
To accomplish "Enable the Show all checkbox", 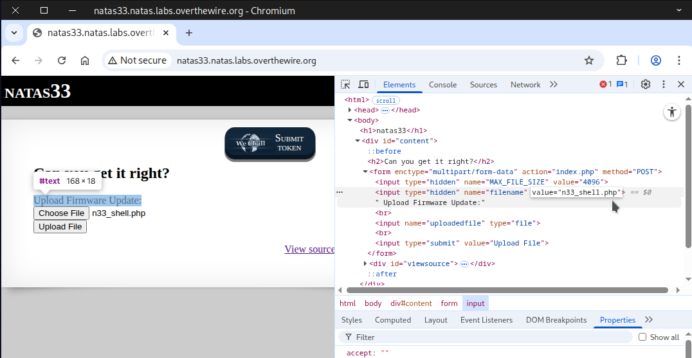I will point(642,337).
